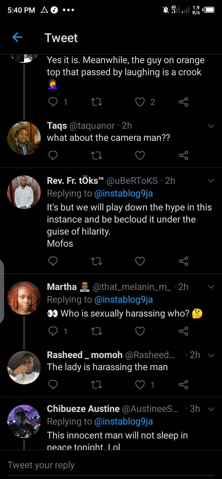222x479 pixels.
Task: Tap the 'Tweet your reply' field
Action: [111, 465]
